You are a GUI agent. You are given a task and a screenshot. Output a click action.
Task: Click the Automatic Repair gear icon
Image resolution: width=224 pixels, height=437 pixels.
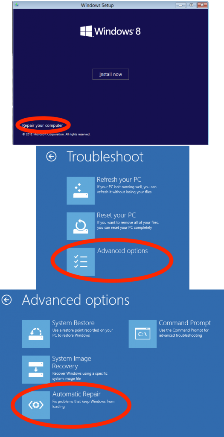coord(36,405)
